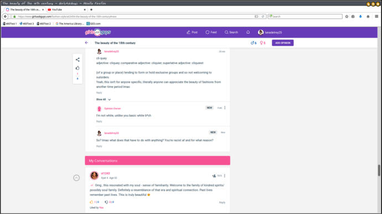Open the Opinion Owner profile name
Screen dimensions: 382x214
click(112, 109)
